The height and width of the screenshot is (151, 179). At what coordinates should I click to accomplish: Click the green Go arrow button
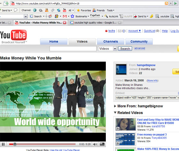(x=175, y=3)
